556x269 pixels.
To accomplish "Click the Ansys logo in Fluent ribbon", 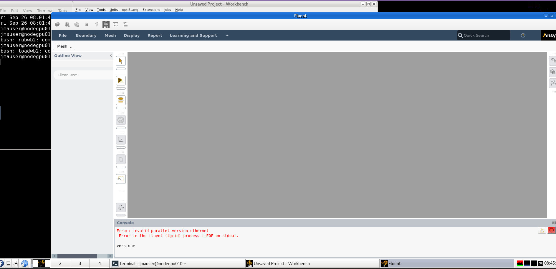I will click(549, 35).
